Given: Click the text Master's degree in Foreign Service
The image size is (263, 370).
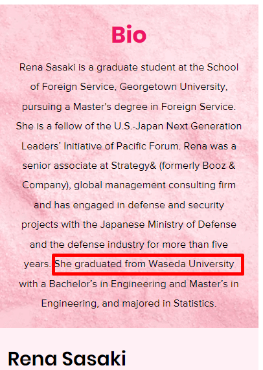Looking at the screenshot, I should pyautogui.click(x=154, y=107).
